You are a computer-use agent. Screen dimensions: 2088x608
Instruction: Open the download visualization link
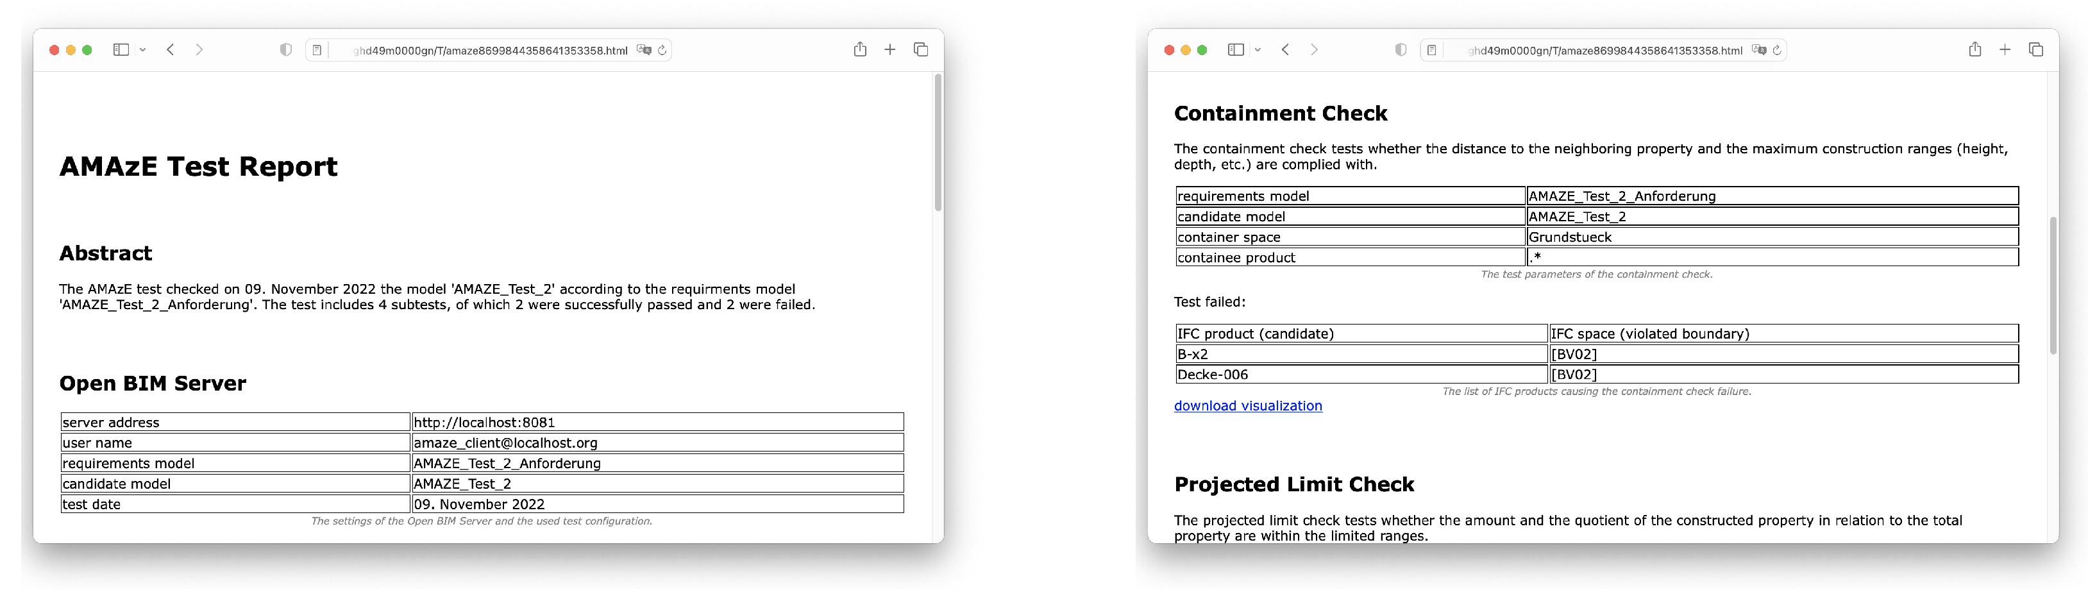coord(1247,406)
